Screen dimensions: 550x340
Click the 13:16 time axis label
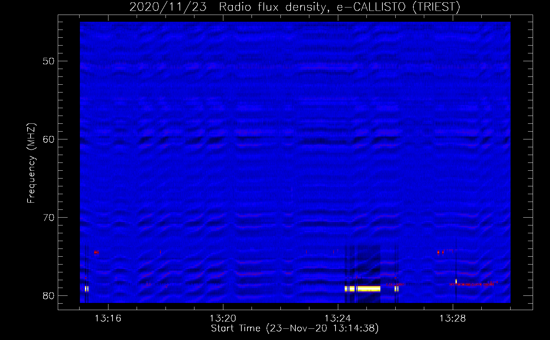pyautogui.click(x=108, y=319)
